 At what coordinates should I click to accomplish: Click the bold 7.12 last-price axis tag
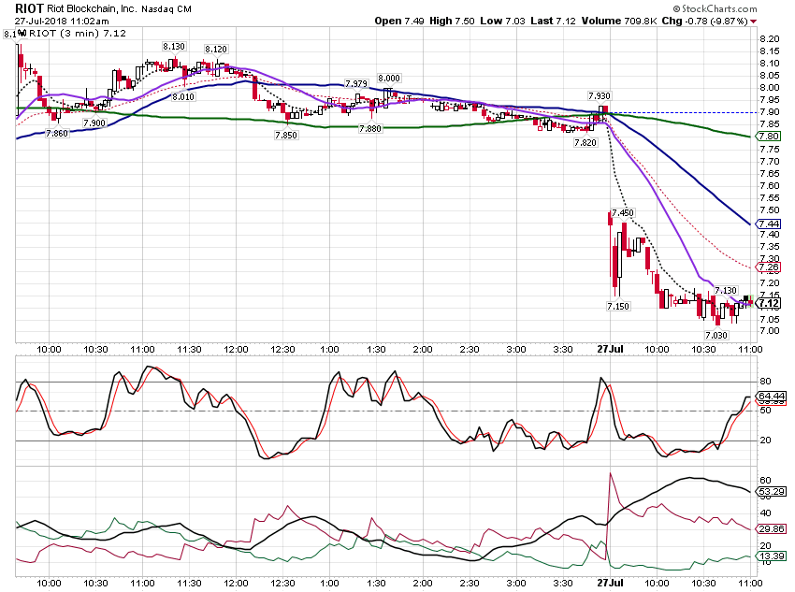click(x=768, y=304)
